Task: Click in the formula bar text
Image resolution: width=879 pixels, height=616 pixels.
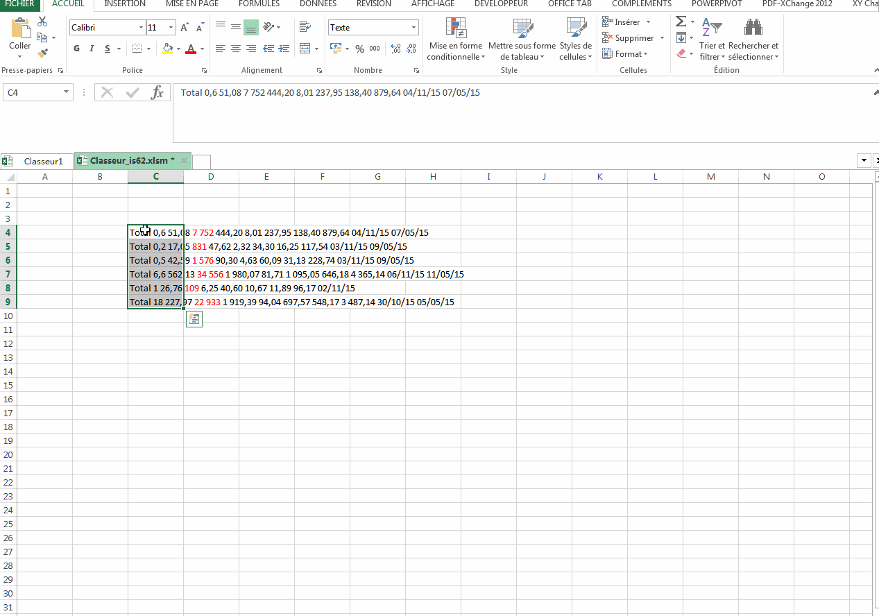Action: (330, 92)
